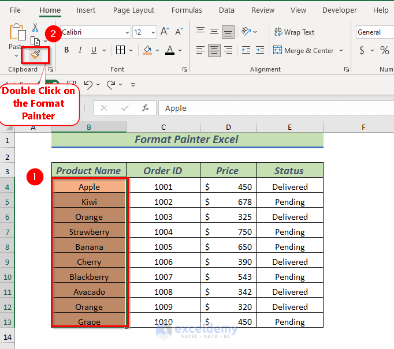Switch to the View tab
The image size is (394, 349).
pyautogui.click(x=298, y=10)
